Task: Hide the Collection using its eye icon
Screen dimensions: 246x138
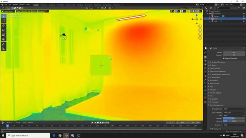Action: pyautogui.click(x=244, y=14)
